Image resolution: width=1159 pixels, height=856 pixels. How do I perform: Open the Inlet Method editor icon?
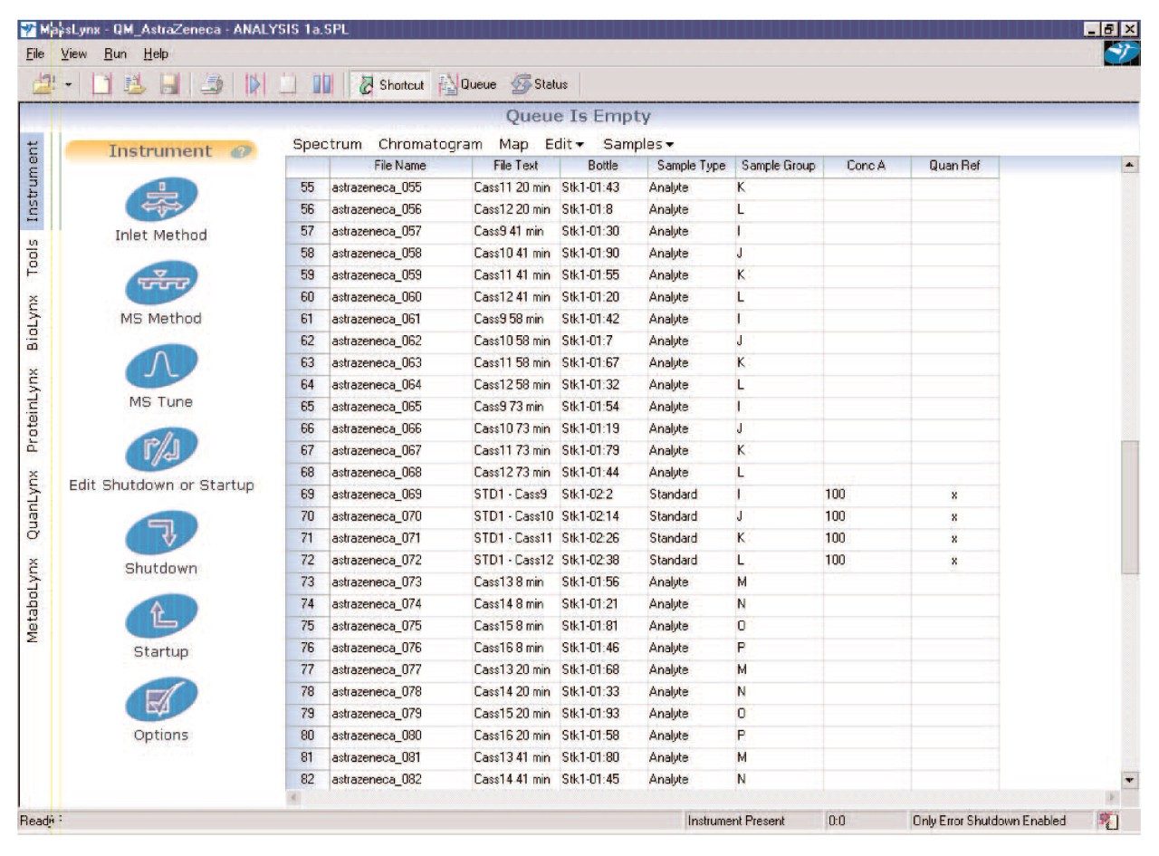[x=160, y=199]
